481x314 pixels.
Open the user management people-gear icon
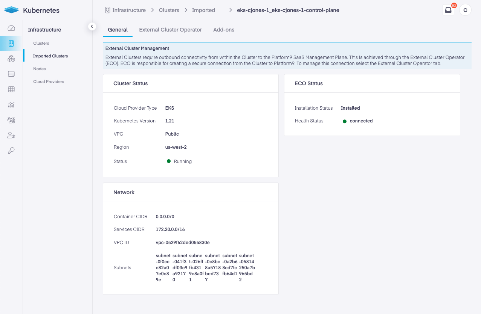[11, 120]
